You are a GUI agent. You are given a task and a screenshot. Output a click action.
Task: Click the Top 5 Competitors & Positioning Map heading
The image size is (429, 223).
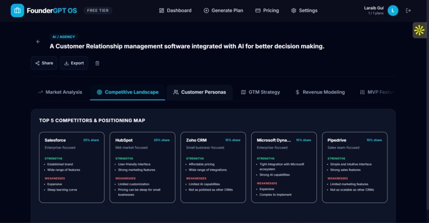(92, 120)
